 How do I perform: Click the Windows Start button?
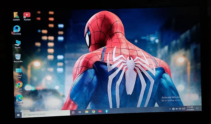[18, 115]
